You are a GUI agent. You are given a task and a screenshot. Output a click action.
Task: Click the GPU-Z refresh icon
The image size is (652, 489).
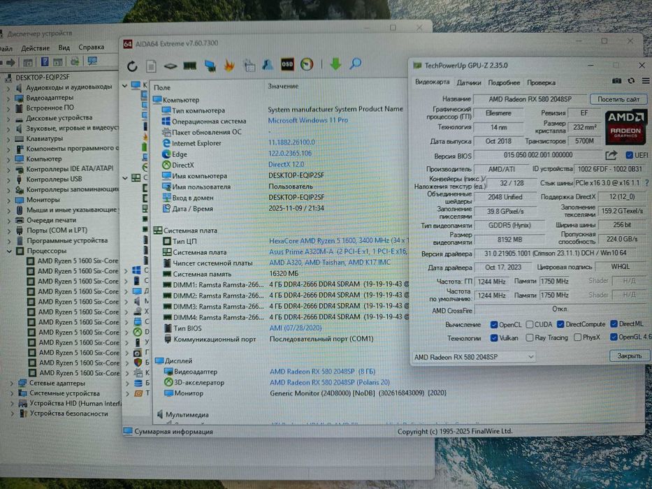631,81
